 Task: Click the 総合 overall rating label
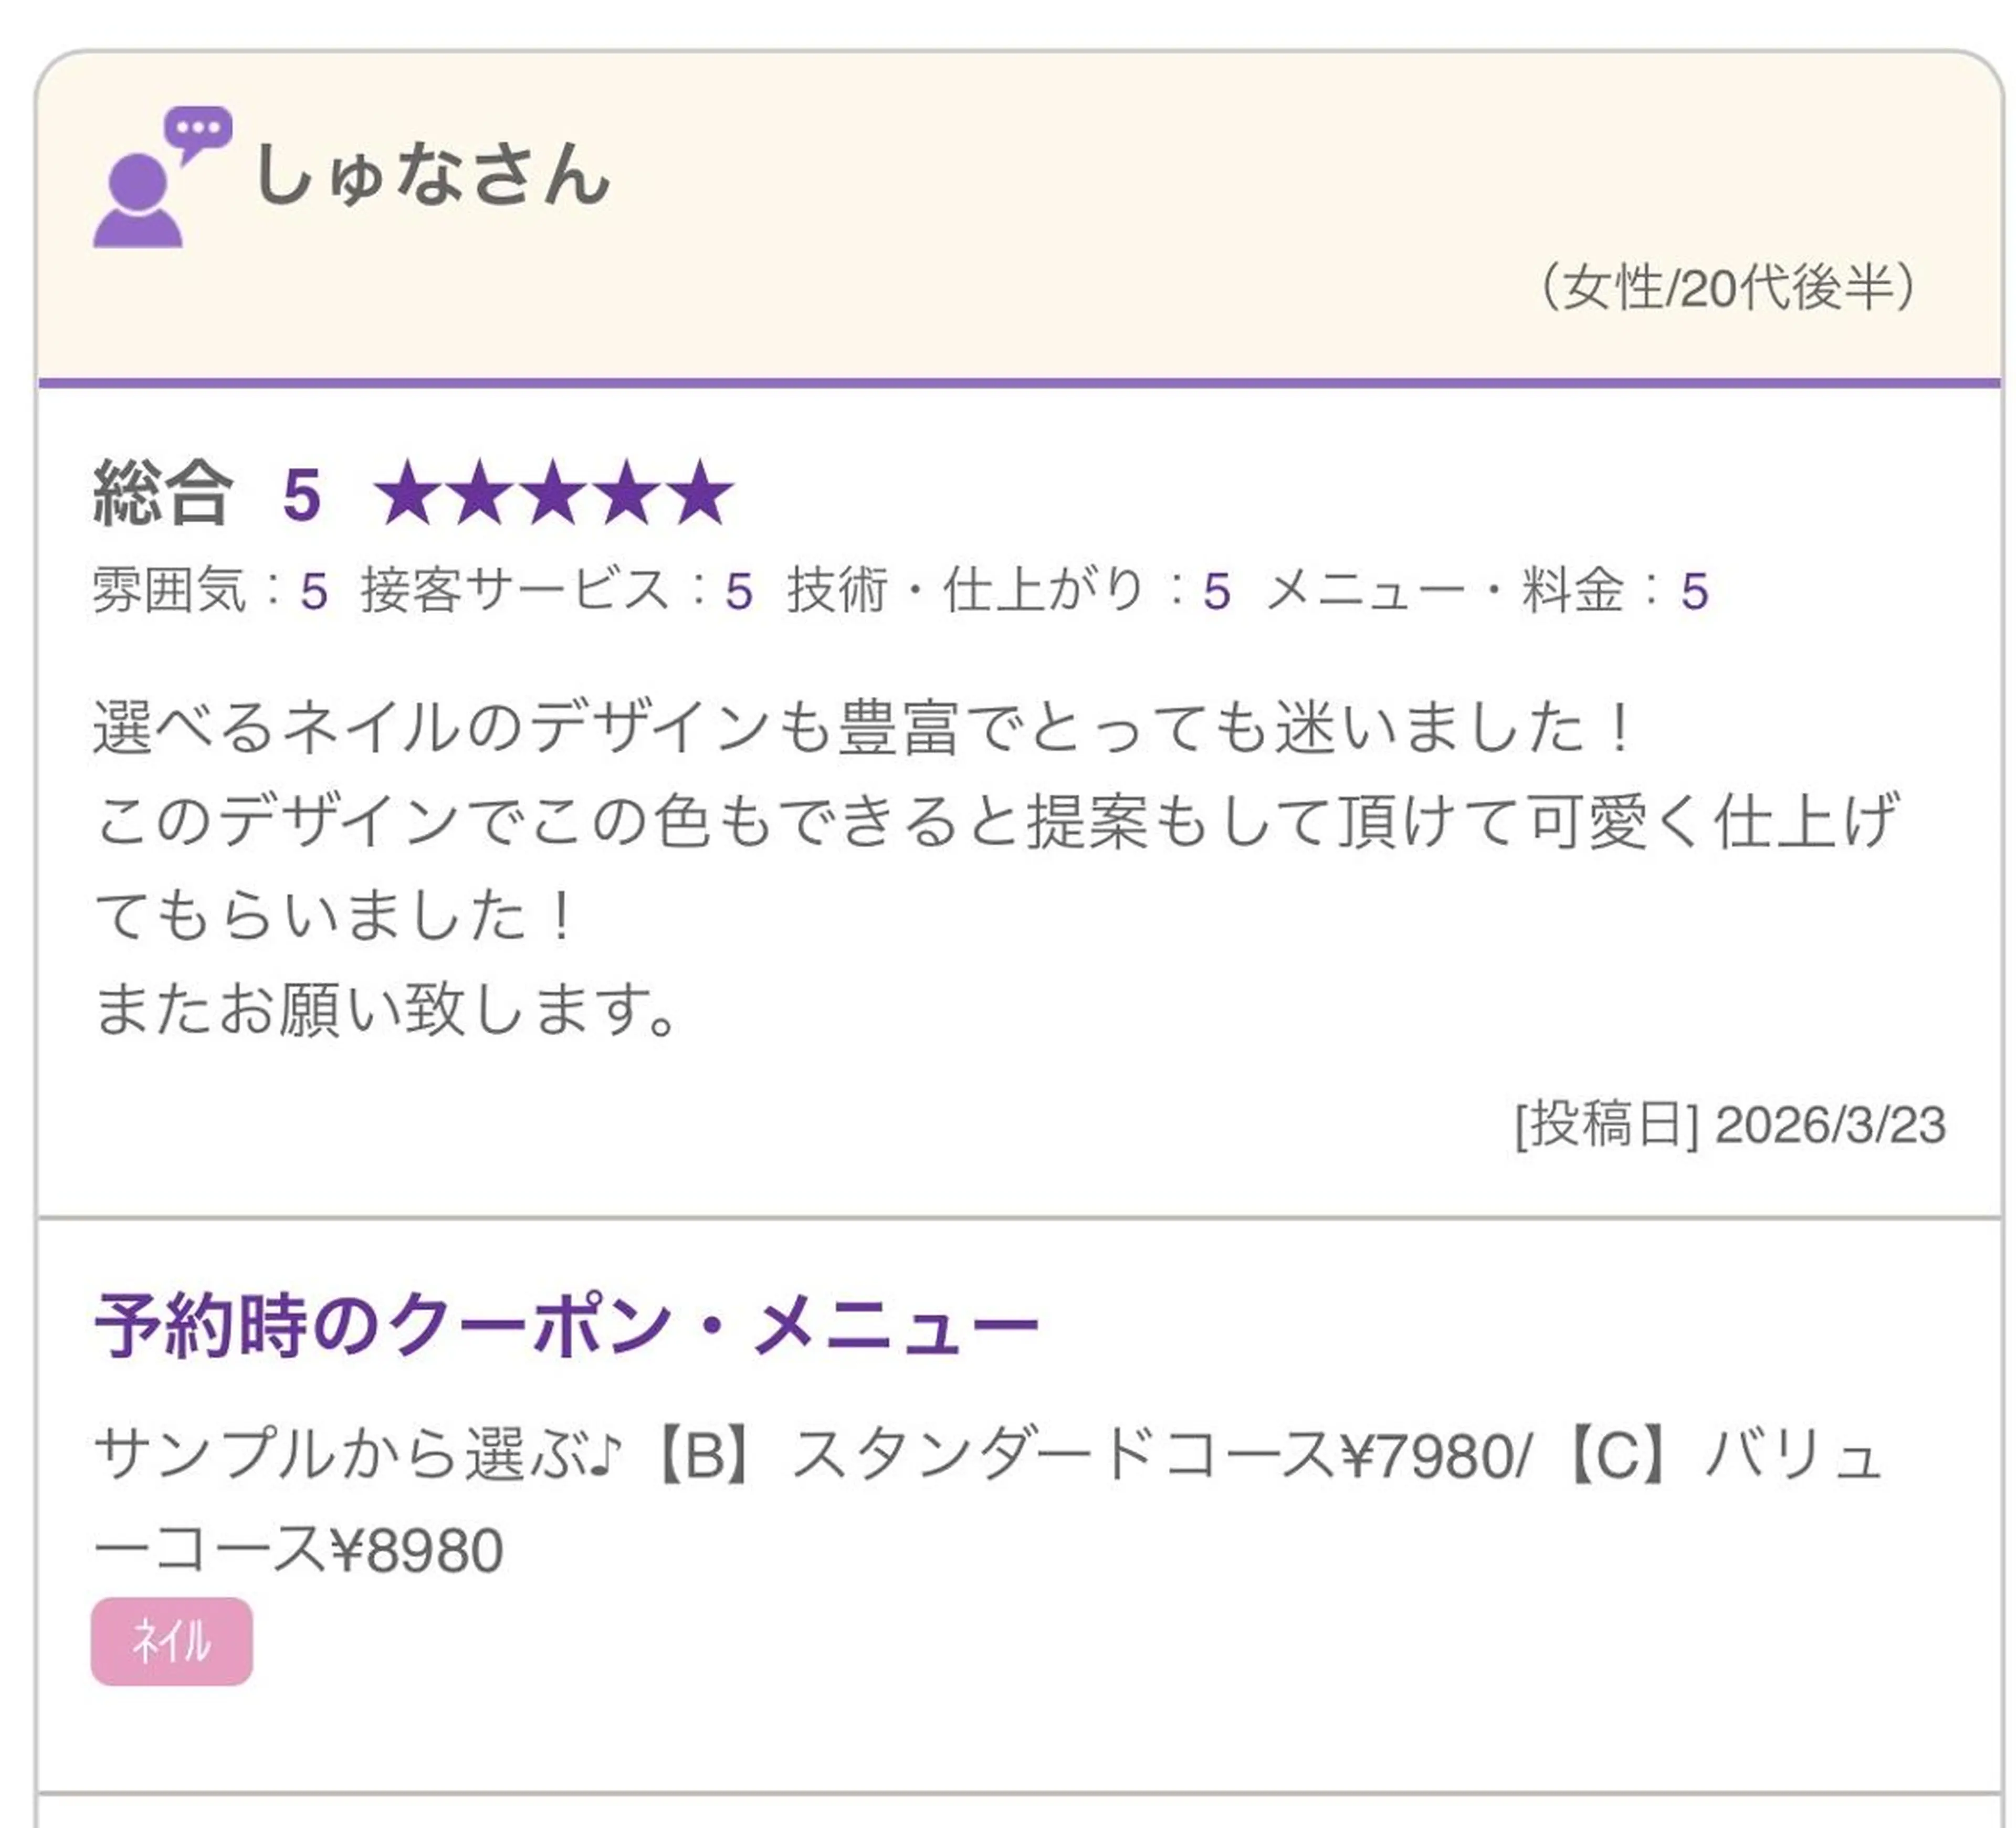click(x=163, y=493)
